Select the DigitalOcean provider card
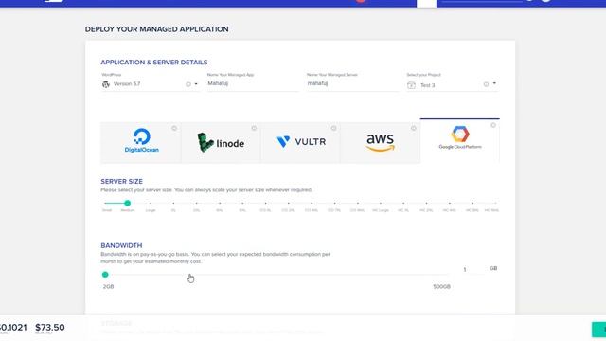The height and width of the screenshot is (341, 606). tap(141, 143)
